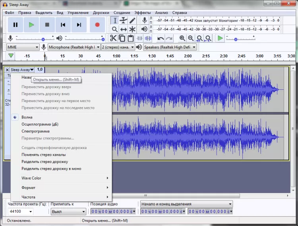
Task: Click the Skip to End button
Action: [79, 25]
